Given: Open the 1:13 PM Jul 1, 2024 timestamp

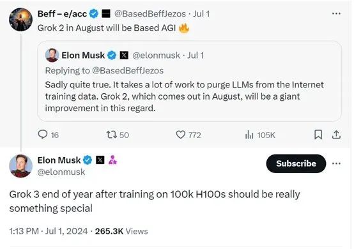Looking at the screenshot, I should pyautogui.click(x=49, y=231).
